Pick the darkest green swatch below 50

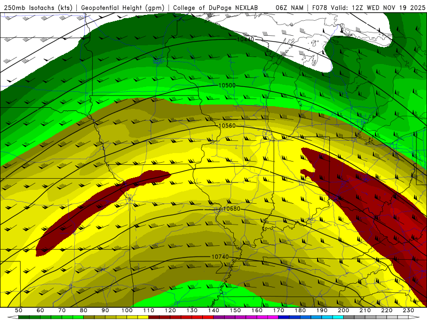[x=23, y=317]
